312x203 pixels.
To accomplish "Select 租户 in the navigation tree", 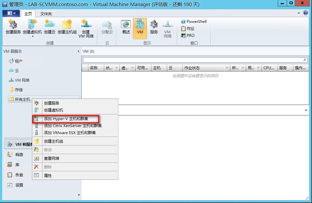I will [16, 61].
